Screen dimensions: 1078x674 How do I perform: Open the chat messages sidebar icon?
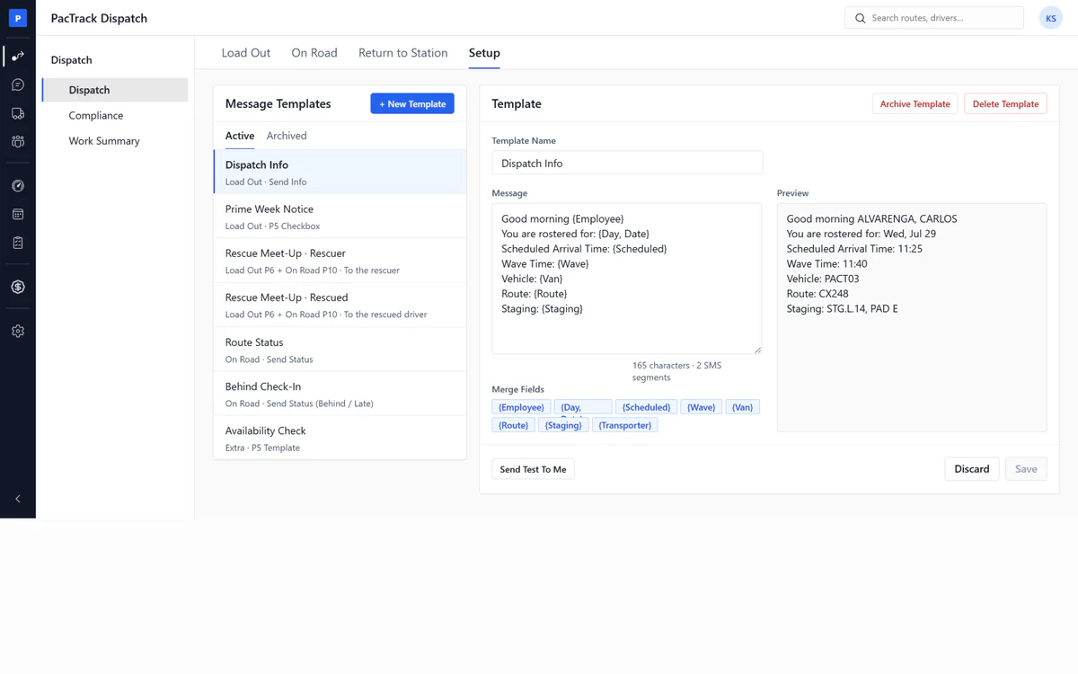pyautogui.click(x=18, y=84)
